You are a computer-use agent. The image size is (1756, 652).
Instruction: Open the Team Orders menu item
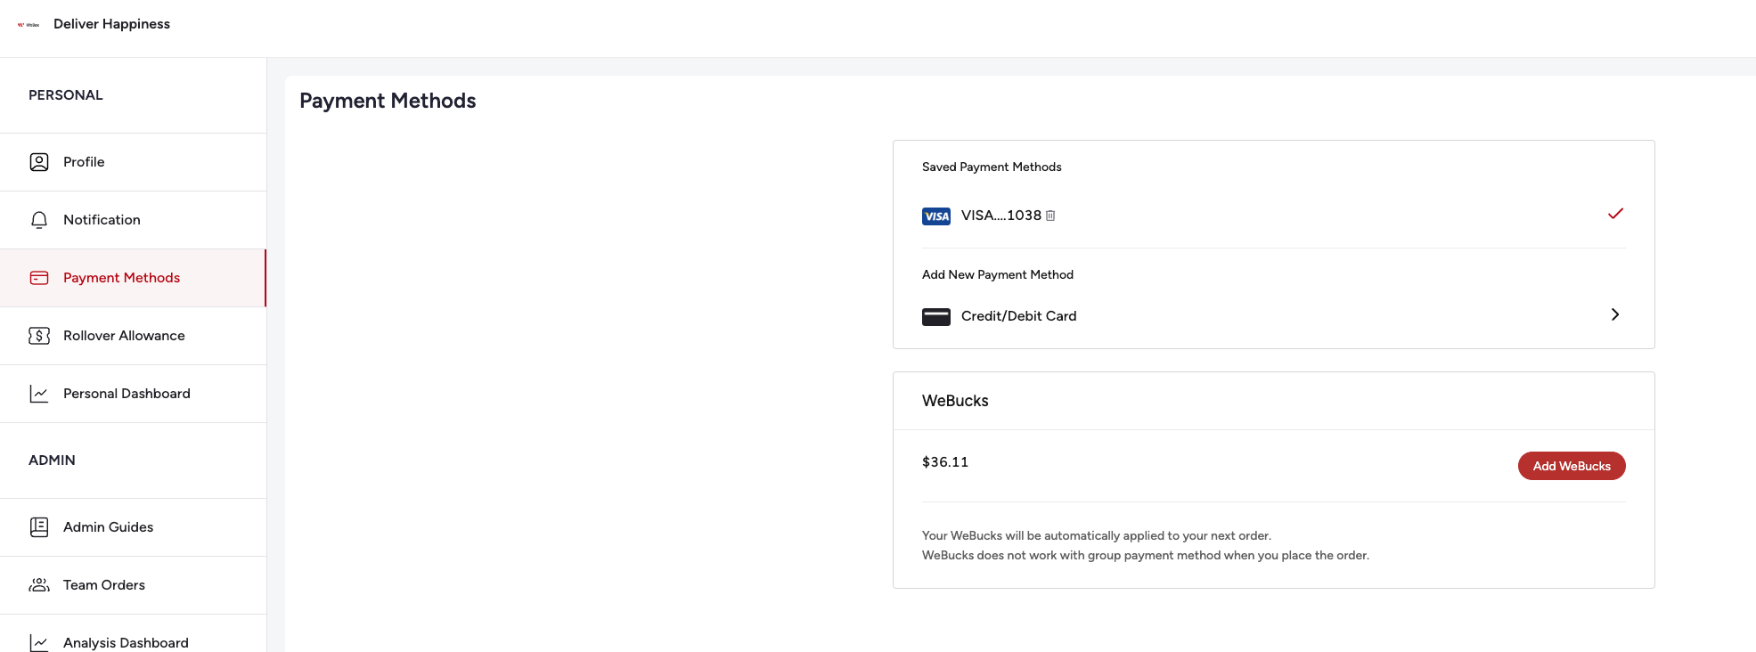point(104,585)
